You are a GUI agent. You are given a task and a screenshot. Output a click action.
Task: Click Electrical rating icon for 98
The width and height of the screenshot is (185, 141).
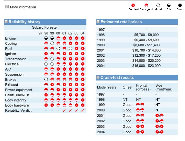pyautogui.click(x=46, y=64)
